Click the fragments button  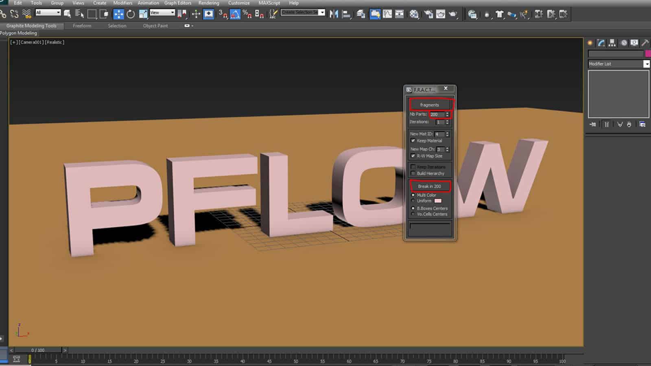(x=430, y=104)
